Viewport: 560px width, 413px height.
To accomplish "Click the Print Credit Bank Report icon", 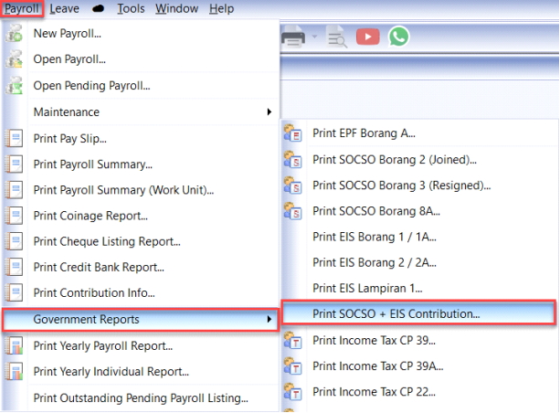I will pyautogui.click(x=14, y=267).
